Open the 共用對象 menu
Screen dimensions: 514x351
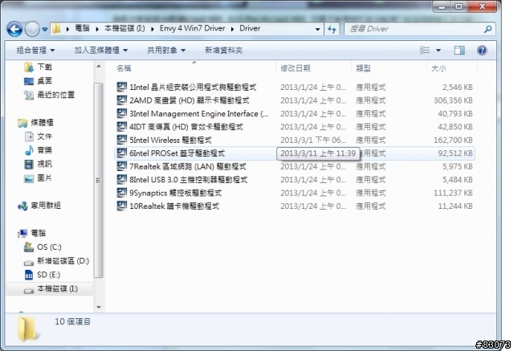[166, 50]
